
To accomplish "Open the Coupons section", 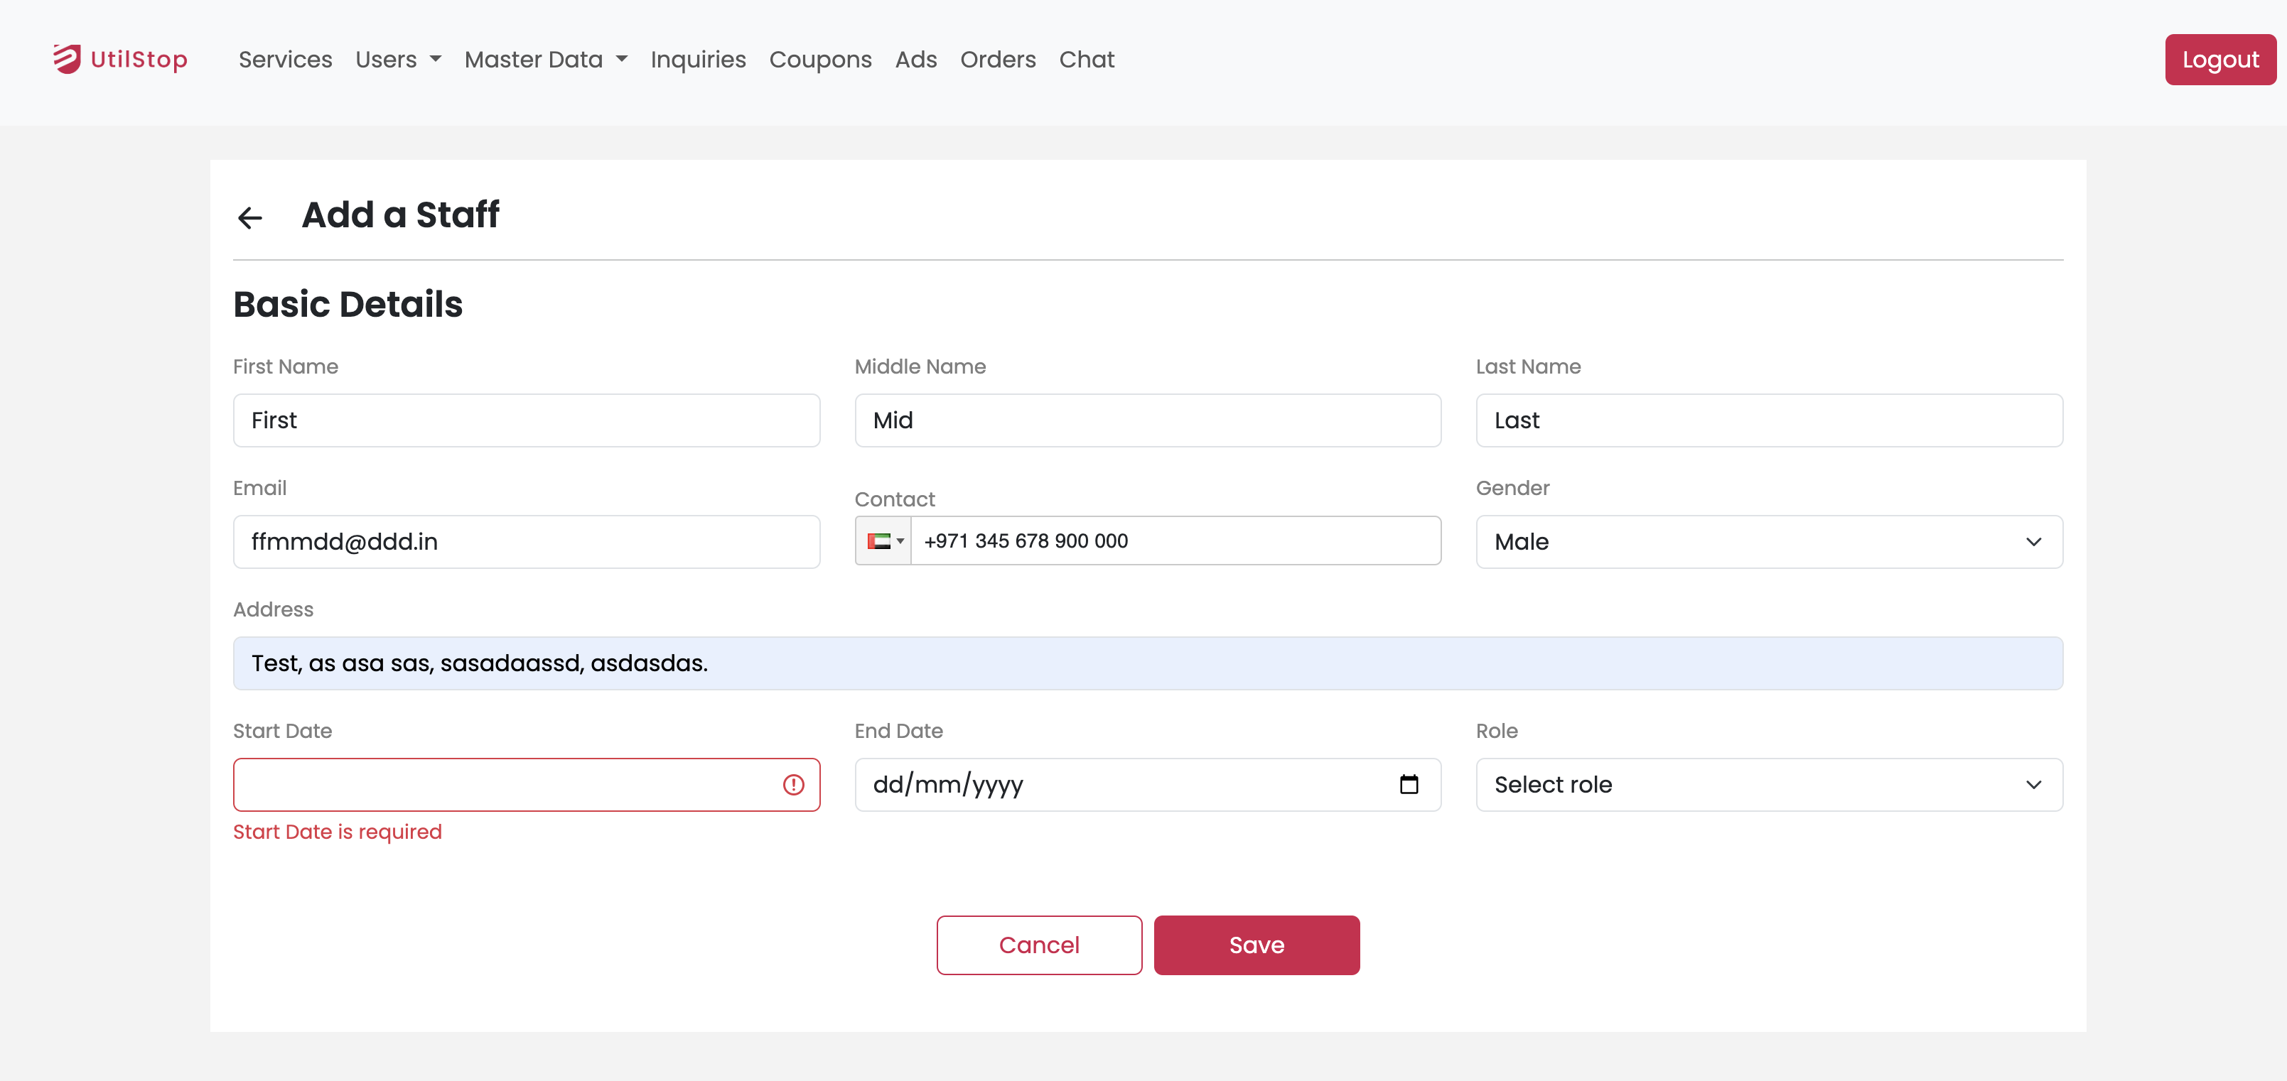I will pyautogui.click(x=819, y=60).
